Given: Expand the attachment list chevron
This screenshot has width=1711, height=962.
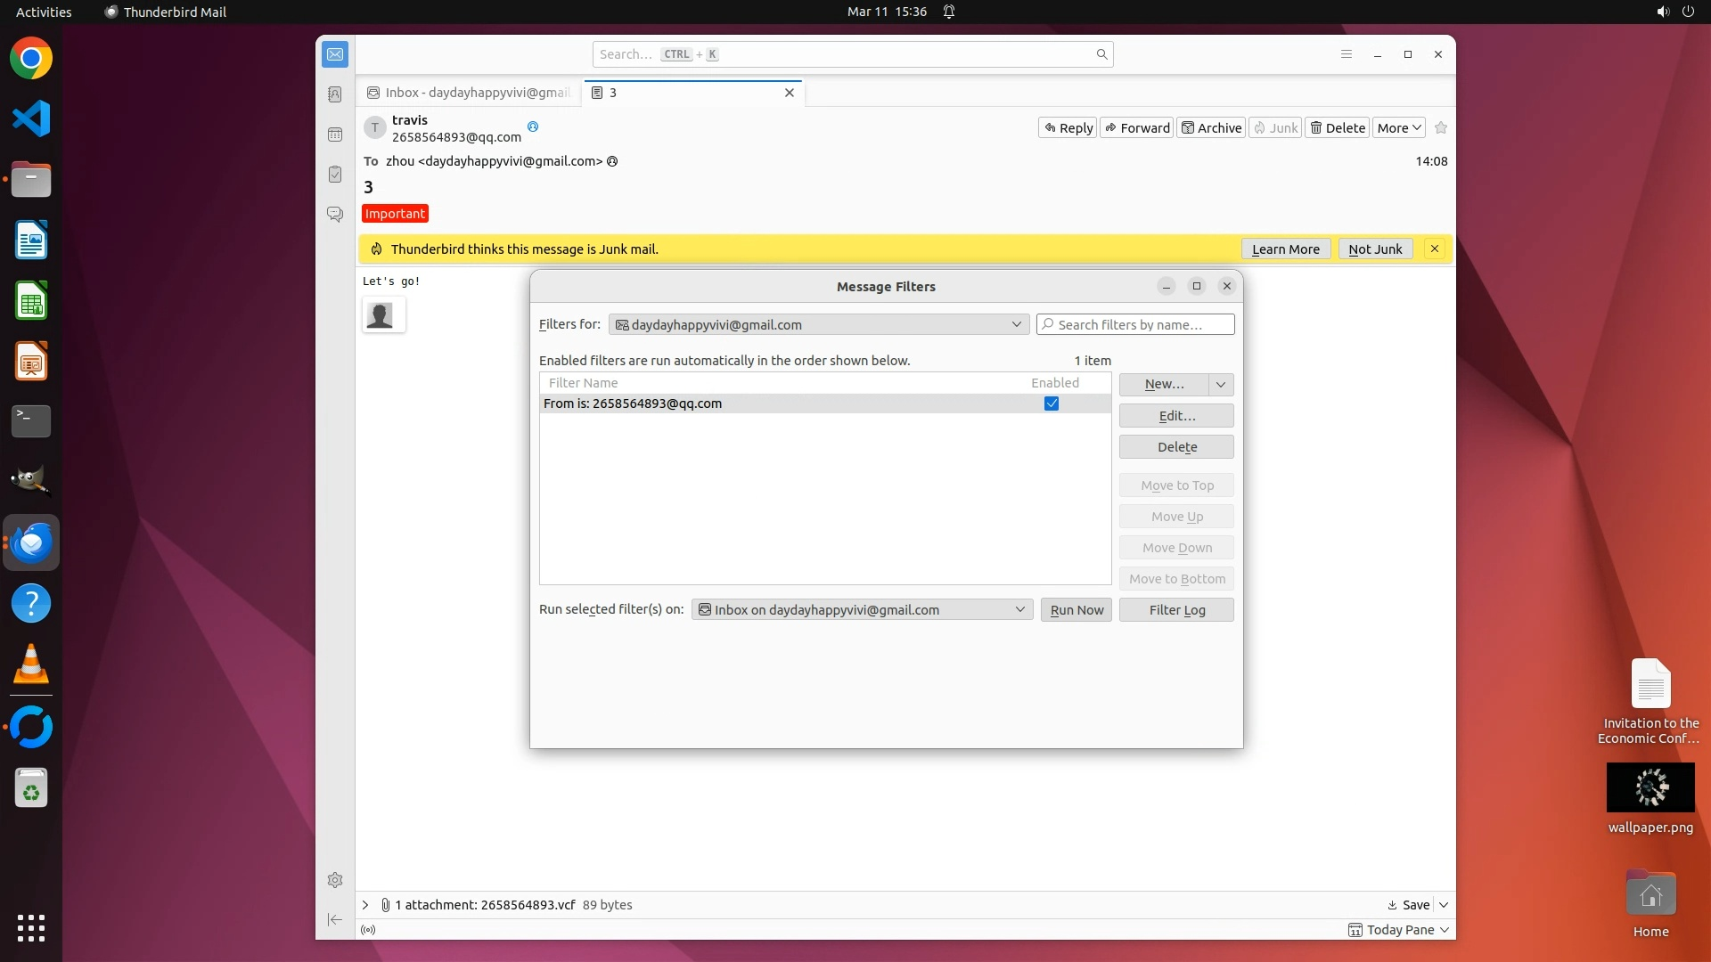Looking at the screenshot, I should pos(365,905).
